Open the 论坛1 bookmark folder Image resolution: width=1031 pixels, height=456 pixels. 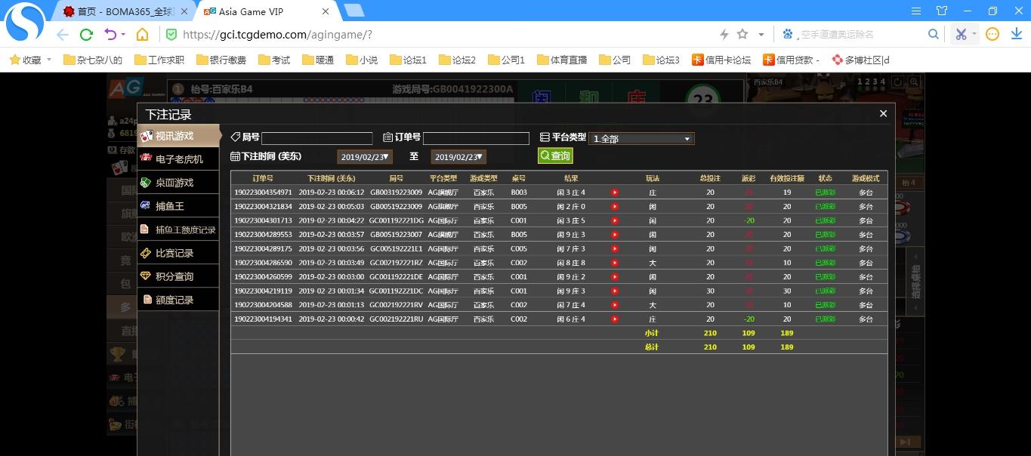coord(408,60)
